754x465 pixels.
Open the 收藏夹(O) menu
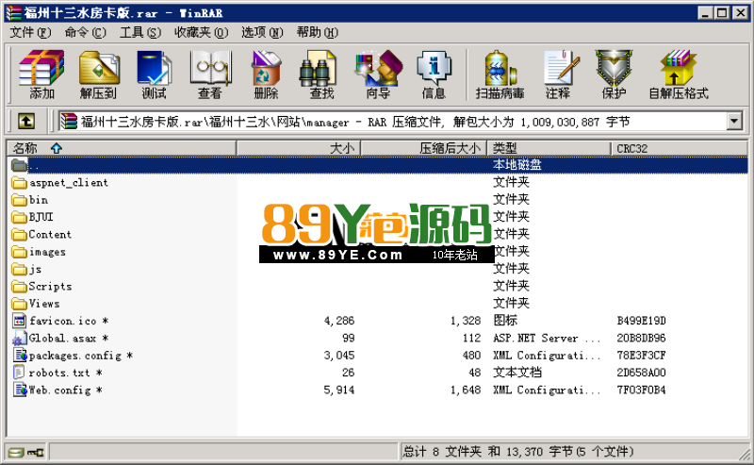201,32
